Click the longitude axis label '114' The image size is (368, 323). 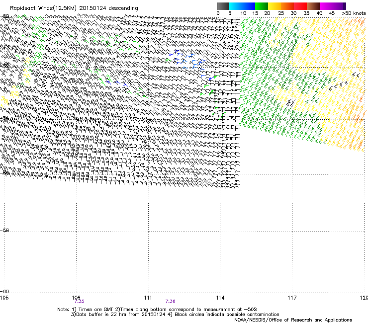point(220,298)
